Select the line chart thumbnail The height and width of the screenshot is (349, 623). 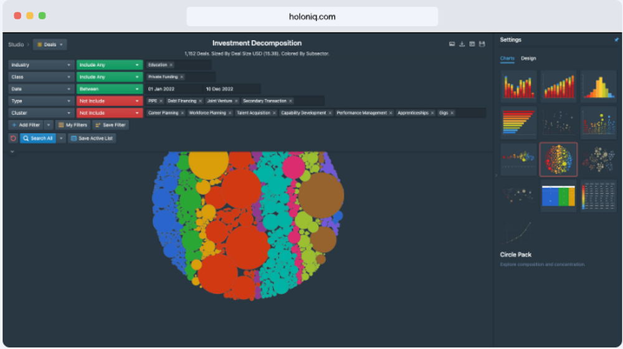tap(518, 232)
